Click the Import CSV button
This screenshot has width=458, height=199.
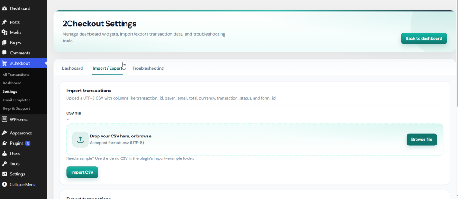click(x=82, y=172)
